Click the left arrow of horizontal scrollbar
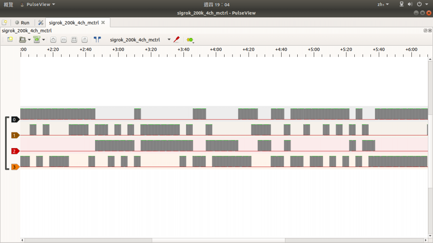 pyautogui.click(x=22, y=240)
